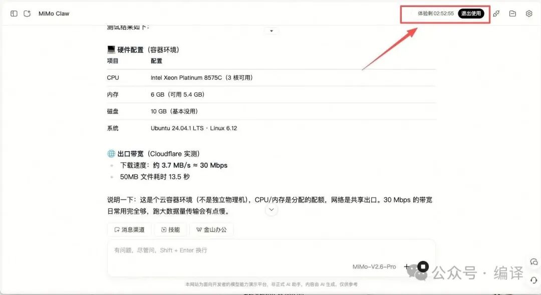
Task: Click the footer disclaimer text
Action: coord(271,284)
